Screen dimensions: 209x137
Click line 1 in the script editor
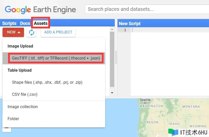tap(170, 30)
